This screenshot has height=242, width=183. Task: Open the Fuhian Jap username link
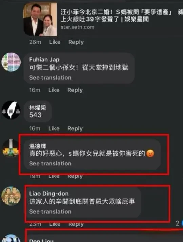[x=44, y=60]
